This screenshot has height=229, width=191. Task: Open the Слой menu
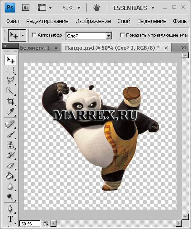click(x=124, y=21)
